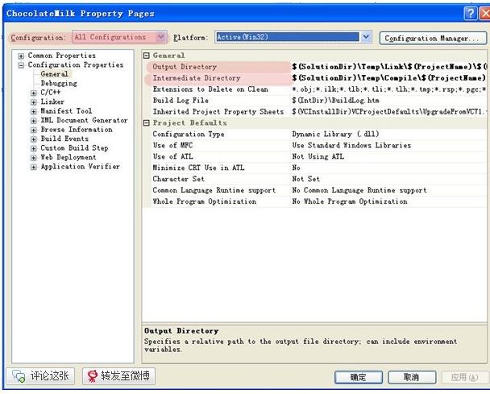Screen dimensions: 490x394
Task: Expand the Common Properties tree node
Action: coord(21,56)
